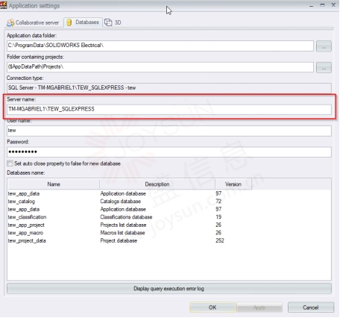Viewport: 340px width, 318px height.
Task: Click the Folder containing projects field
Action: click(x=160, y=67)
